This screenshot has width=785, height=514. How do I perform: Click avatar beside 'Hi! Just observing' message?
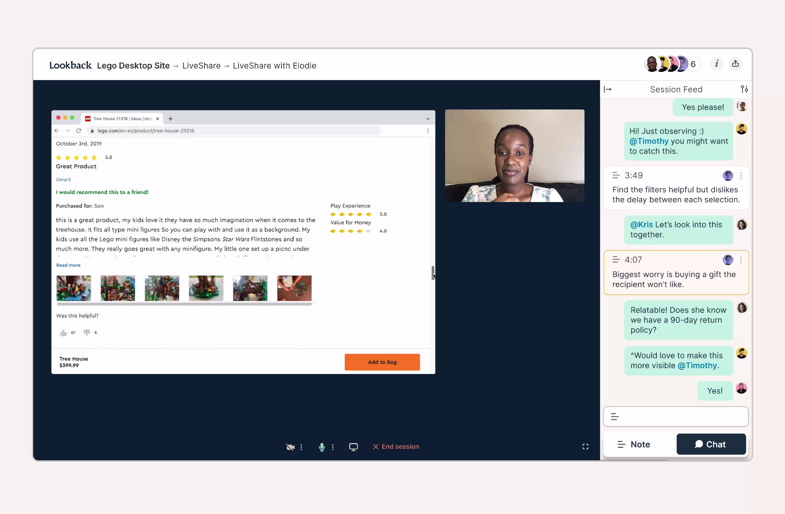(742, 129)
